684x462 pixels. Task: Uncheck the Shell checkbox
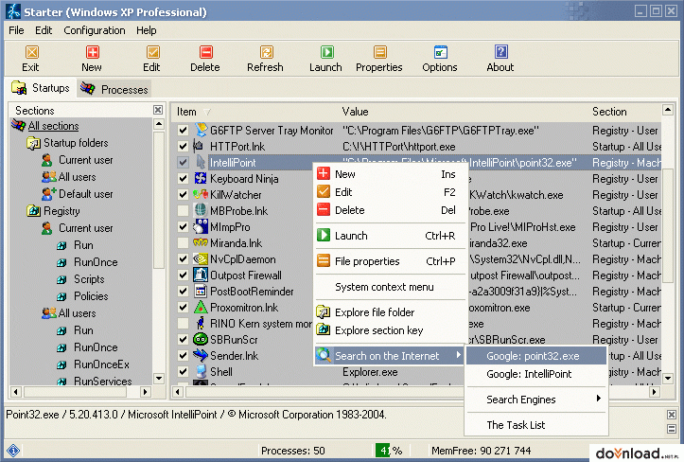point(184,372)
